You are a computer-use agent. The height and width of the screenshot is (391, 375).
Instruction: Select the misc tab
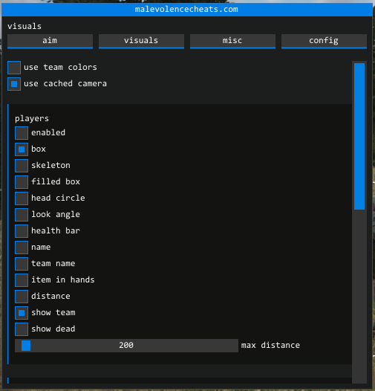[232, 41]
